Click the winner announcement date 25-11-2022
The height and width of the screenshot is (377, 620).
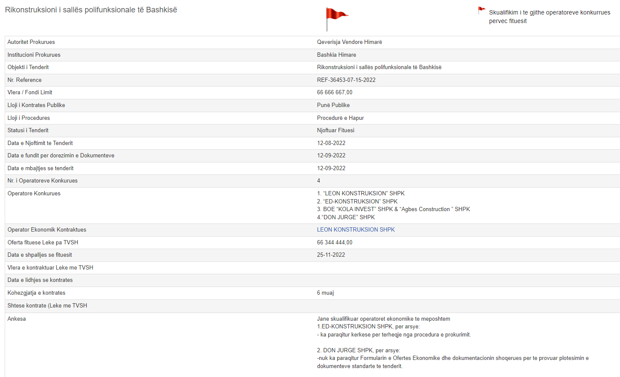pos(331,255)
